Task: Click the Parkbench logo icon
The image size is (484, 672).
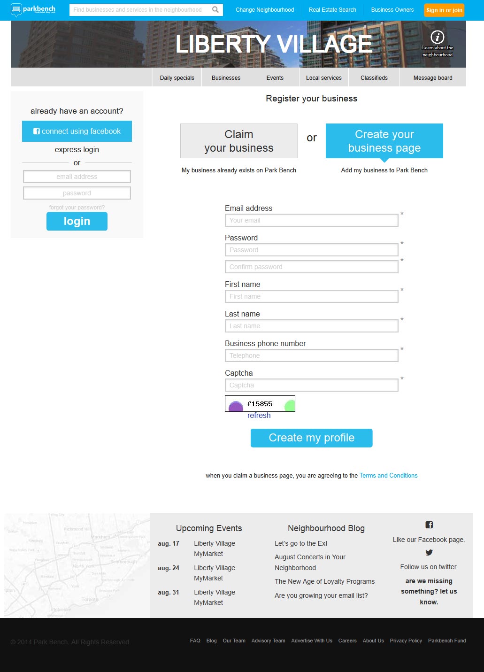Action: (16, 9)
